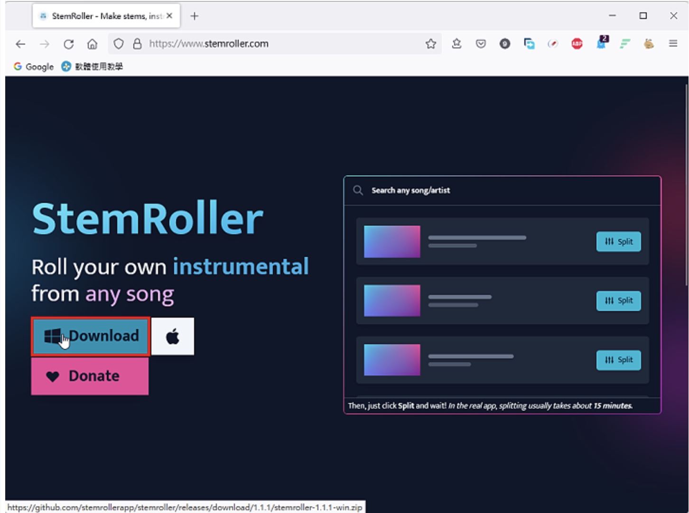Select the second song's gradient thumbnail
Screen dimensions: 689x513
(392, 301)
